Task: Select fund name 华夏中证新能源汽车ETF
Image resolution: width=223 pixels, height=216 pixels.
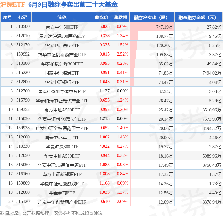Action: (x=62, y=119)
